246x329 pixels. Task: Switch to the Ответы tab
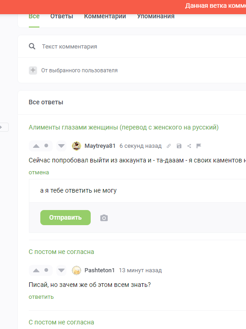(62, 16)
